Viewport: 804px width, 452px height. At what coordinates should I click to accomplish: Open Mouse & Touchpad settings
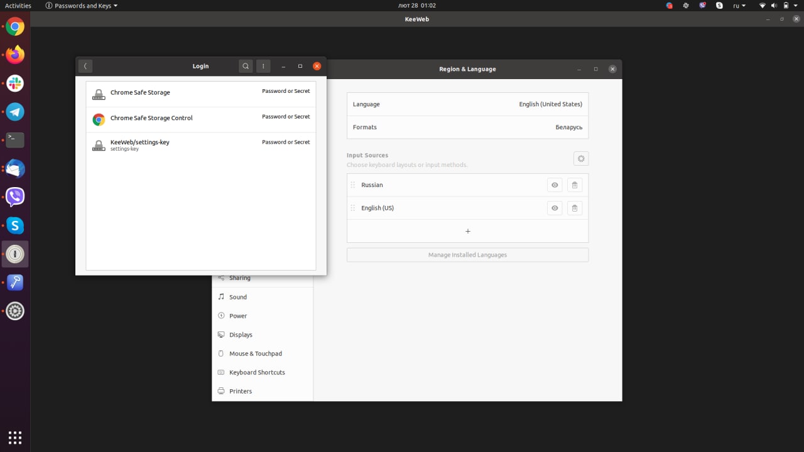[x=263, y=353]
